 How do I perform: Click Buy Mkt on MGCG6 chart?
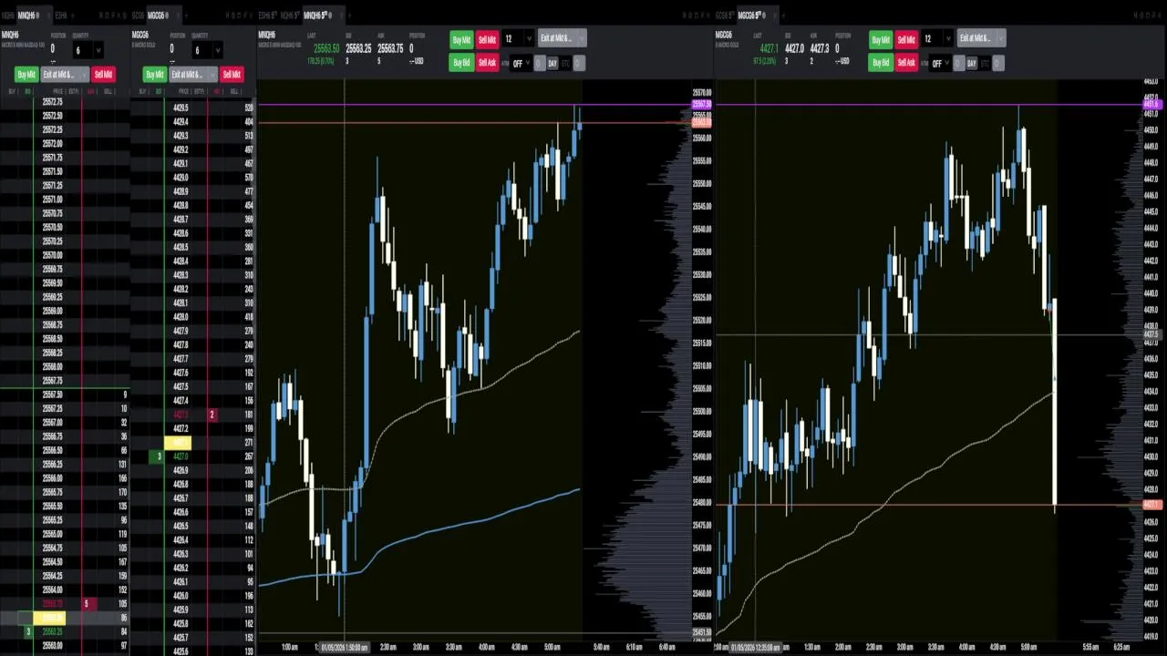click(x=881, y=39)
